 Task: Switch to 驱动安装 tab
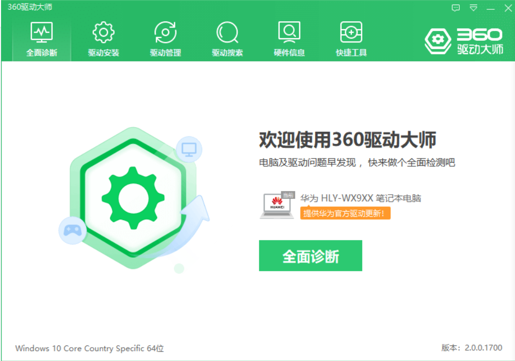pyautogui.click(x=103, y=39)
